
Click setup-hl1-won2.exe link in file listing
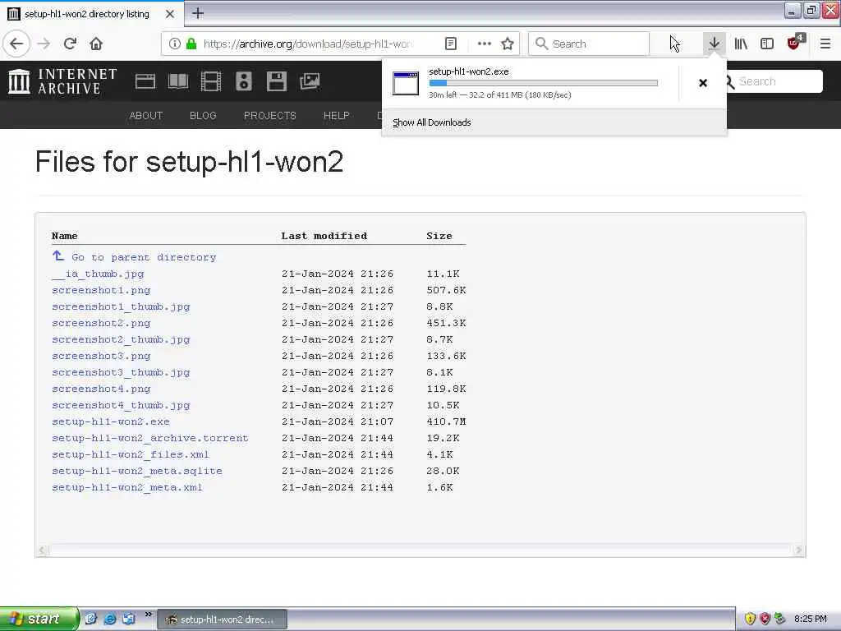(x=111, y=421)
